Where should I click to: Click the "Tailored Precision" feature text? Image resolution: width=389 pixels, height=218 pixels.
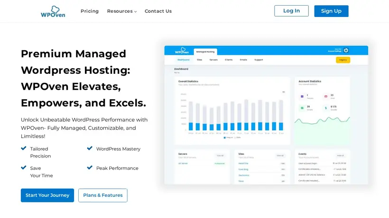[x=40, y=152]
